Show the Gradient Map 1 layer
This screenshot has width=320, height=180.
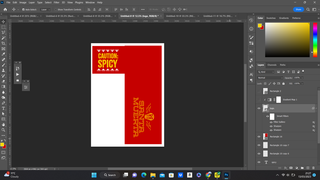(x=259, y=99)
